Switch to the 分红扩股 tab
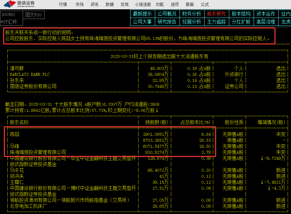Viewport: 291px width, 214px height. [x=241, y=22]
